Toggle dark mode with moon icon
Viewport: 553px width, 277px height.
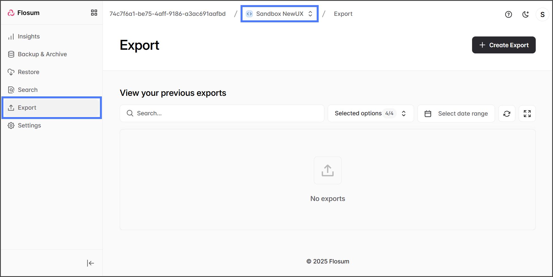click(525, 14)
